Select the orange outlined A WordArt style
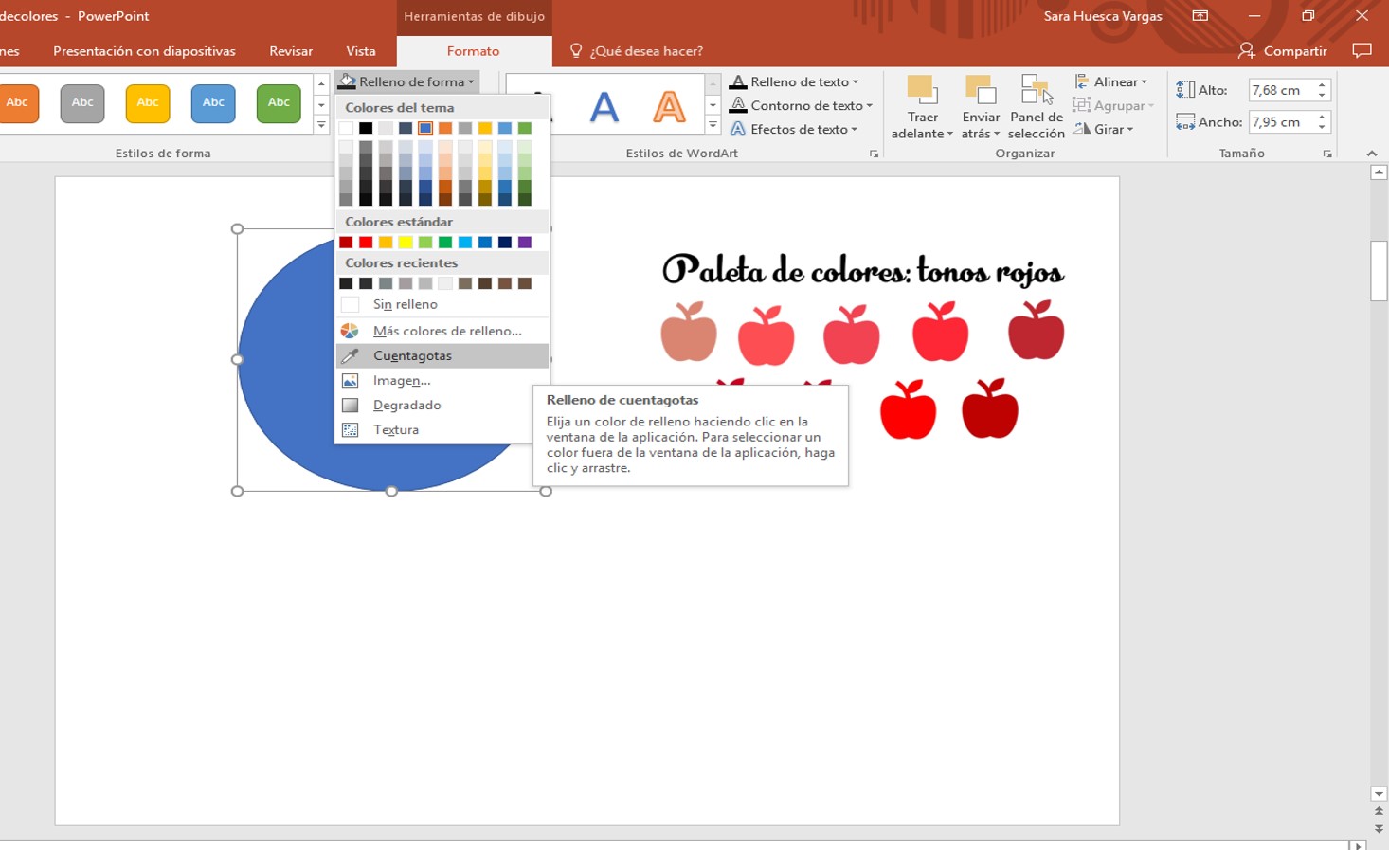1389x850 pixels. click(669, 105)
